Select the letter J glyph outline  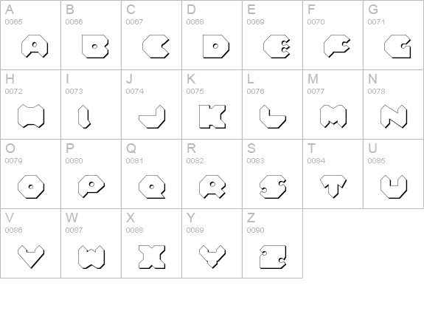point(152,117)
